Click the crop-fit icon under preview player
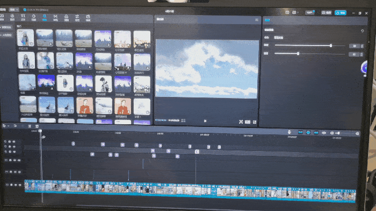The height and width of the screenshot is (211, 376). (241, 122)
